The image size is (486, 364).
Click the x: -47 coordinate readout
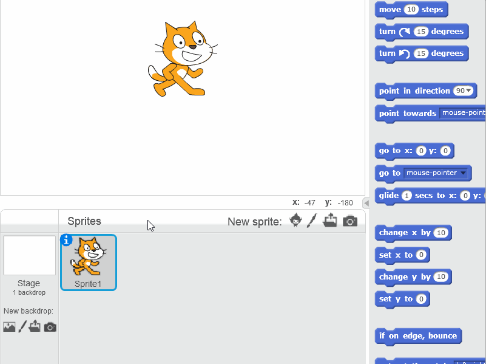[304, 202]
